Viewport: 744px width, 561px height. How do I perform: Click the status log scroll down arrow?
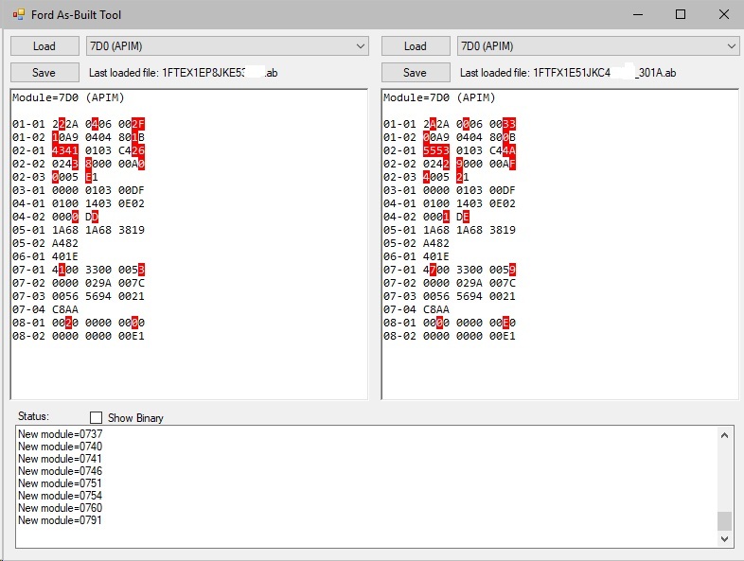click(725, 538)
